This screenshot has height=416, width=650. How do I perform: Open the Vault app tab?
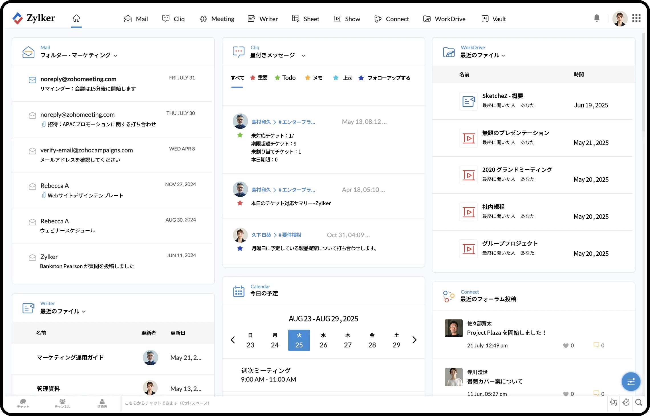(494, 19)
